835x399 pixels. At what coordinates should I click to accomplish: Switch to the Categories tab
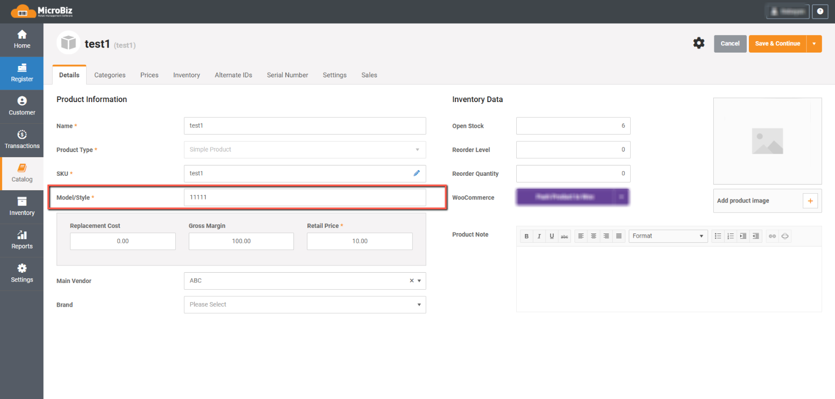pos(110,75)
